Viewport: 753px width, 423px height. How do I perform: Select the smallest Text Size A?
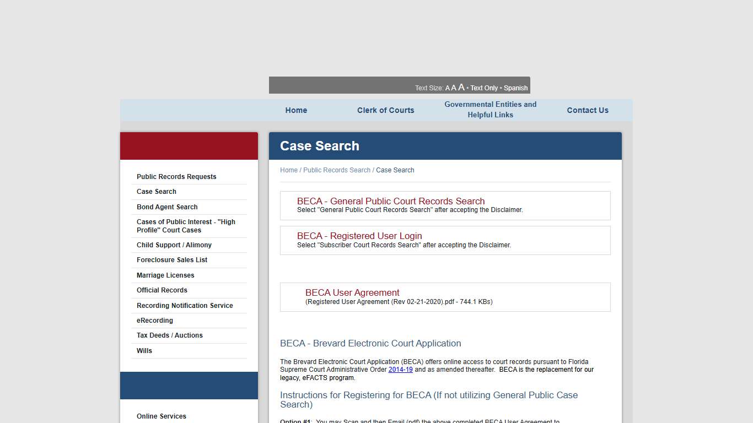click(x=447, y=88)
